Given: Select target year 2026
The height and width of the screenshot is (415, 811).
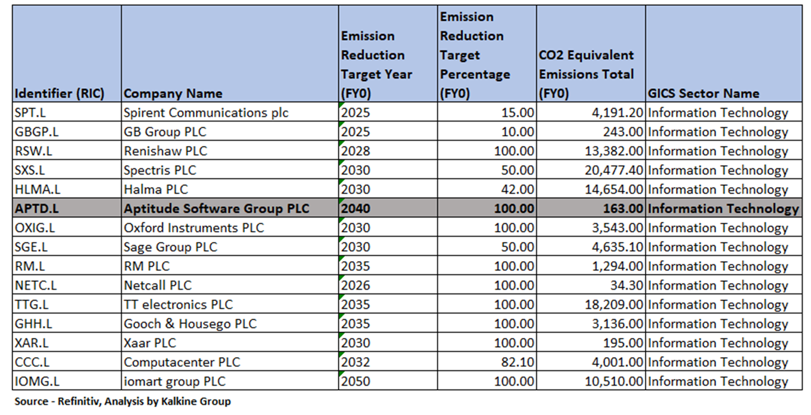Looking at the screenshot, I should pos(388,285).
